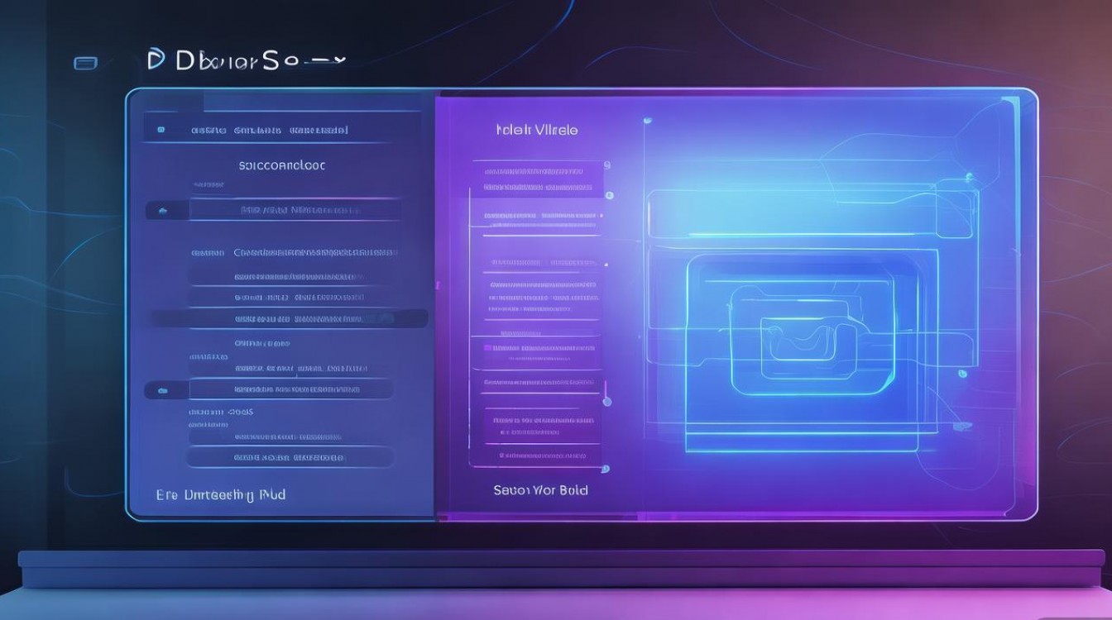This screenshot has height=620, width=1112.
Task: Click the small purple square in the middle list
Action: [x=488, y=346]
